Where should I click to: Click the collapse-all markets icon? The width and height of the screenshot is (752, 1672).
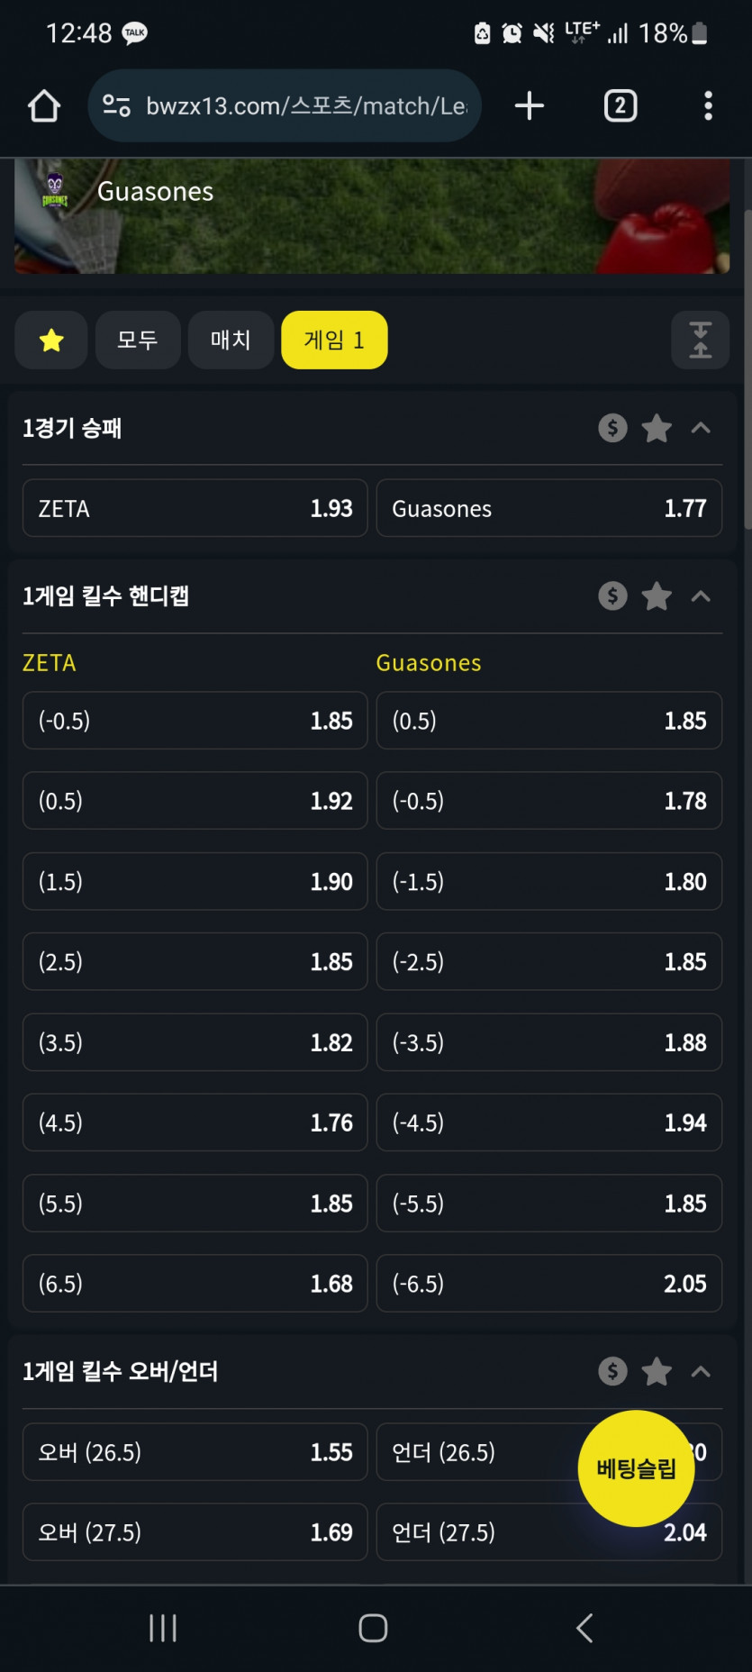point(700,340)
